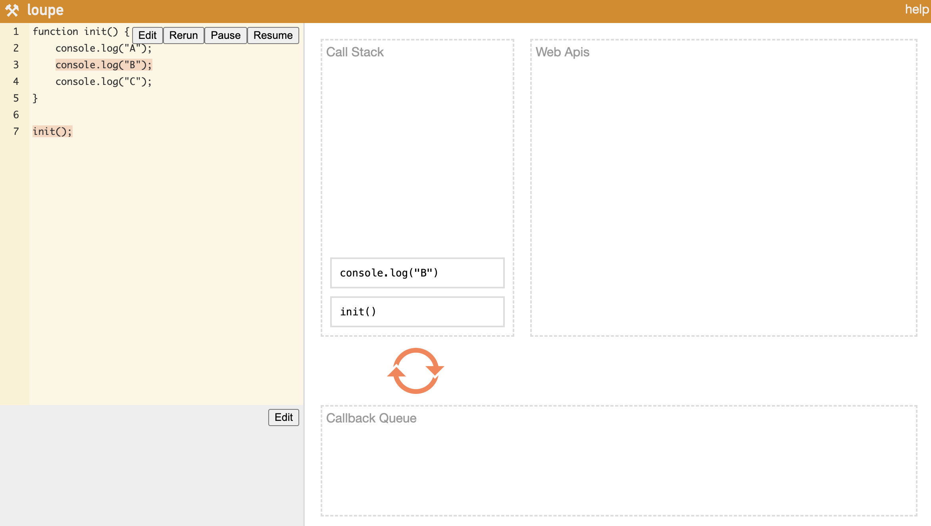Click the orange event loop spinner icon
This screenshot has width=931, height=526.
pyautogui.click(x=415, y=371)
